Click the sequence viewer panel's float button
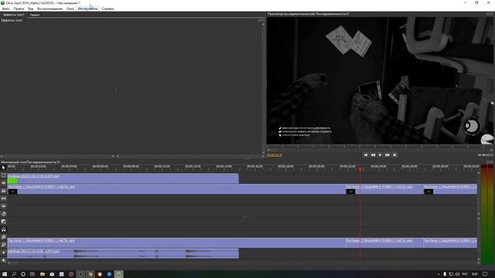Viewport: 495px width, 278px height. tap(488, 14)
